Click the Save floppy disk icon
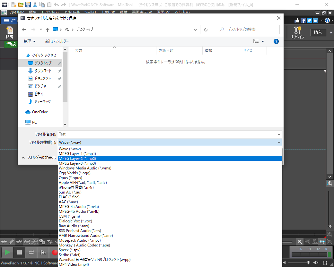Viewport: 334px width, 267px height. click(28, 4)
